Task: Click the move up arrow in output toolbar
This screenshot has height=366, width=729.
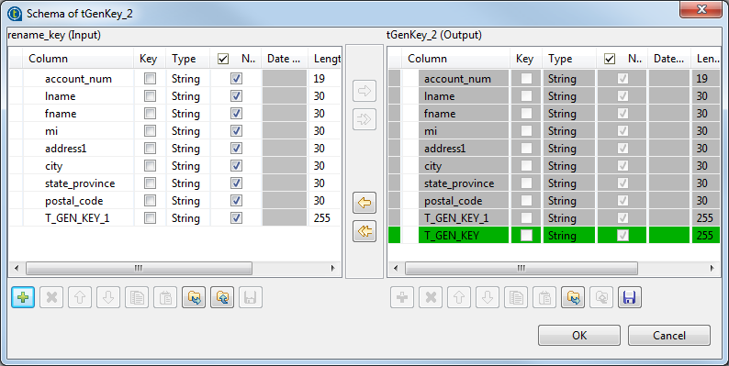Action: [459, 297]
